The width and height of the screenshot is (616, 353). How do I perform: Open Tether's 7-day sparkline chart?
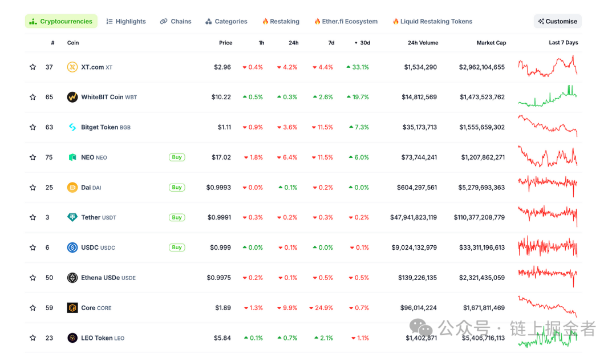point(548,216)
